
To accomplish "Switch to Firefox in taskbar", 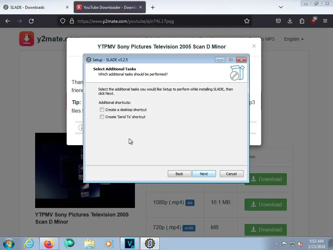I will [49, 243].
